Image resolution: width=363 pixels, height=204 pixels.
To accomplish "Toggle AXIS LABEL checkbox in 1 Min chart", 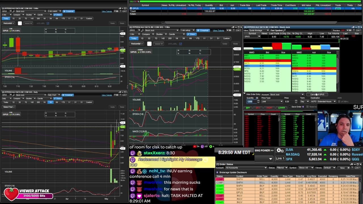I will [180, 44].
